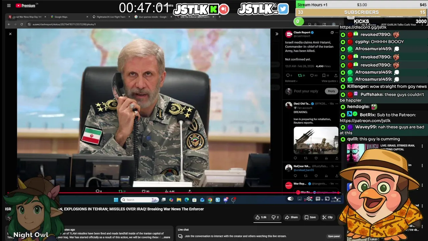Image resolution: width=428 pixels, height=241 pixels.
Task: Dislike the video using thumbs down
Action: point(275,217)
